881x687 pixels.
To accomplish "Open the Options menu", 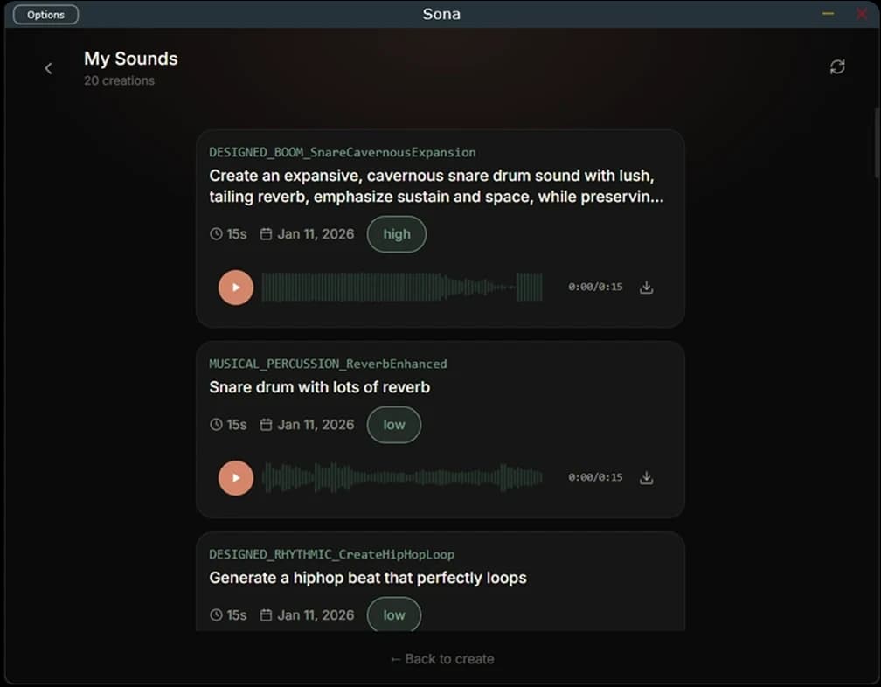I will coord(45,15).
